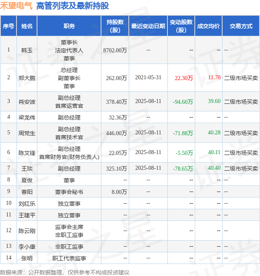Click row number 14
Viewport: 260px width, 276px height.
[8, 257]
